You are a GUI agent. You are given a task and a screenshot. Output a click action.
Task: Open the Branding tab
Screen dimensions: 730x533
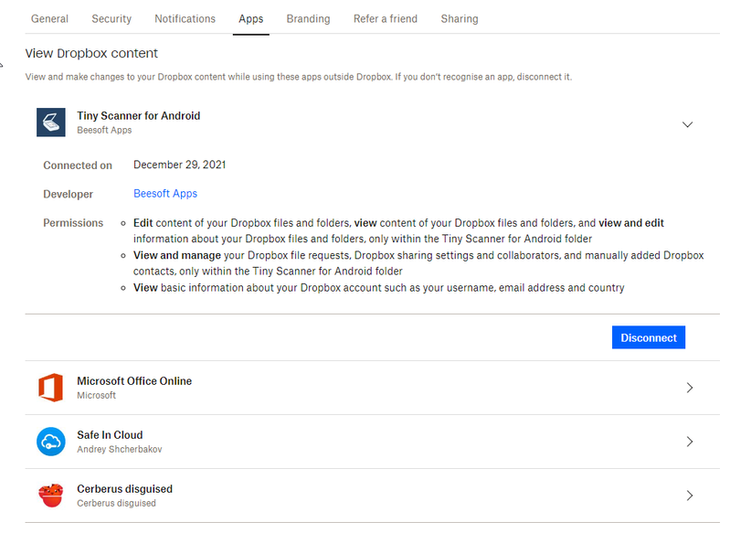click(308, 18)
